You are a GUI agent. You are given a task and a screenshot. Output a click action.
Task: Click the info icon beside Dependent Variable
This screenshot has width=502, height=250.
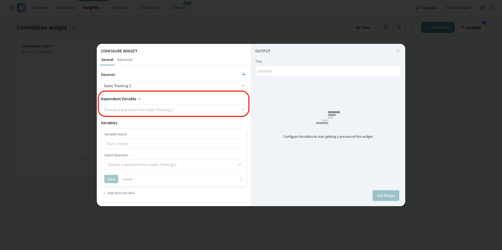139,99
